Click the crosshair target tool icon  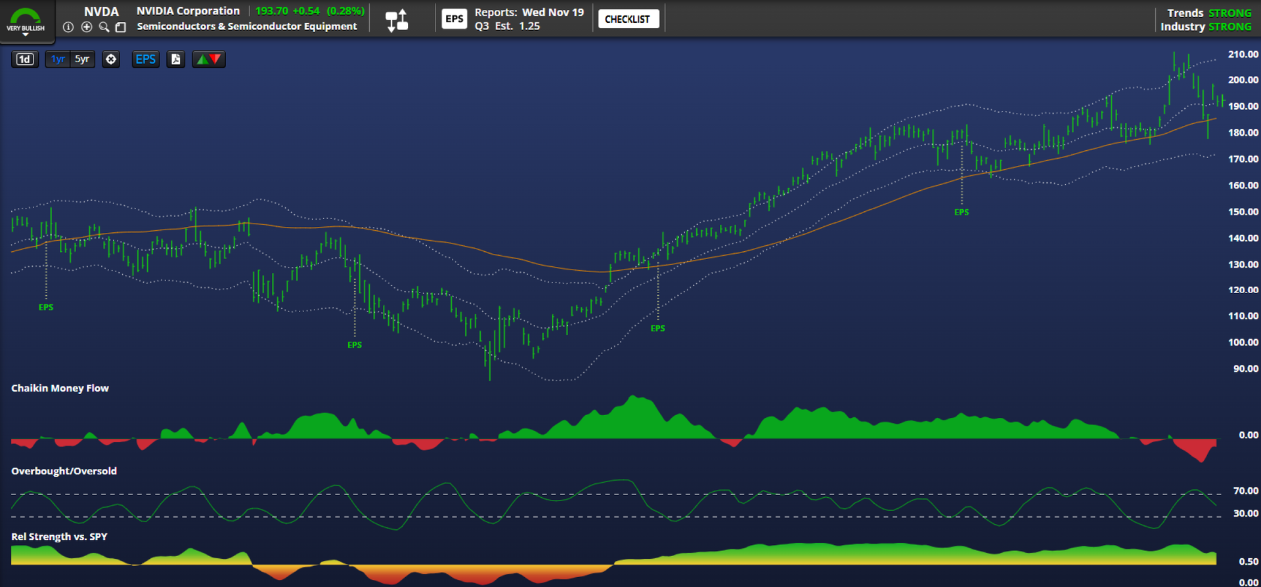pyautogui.click(x=111, y=59)
